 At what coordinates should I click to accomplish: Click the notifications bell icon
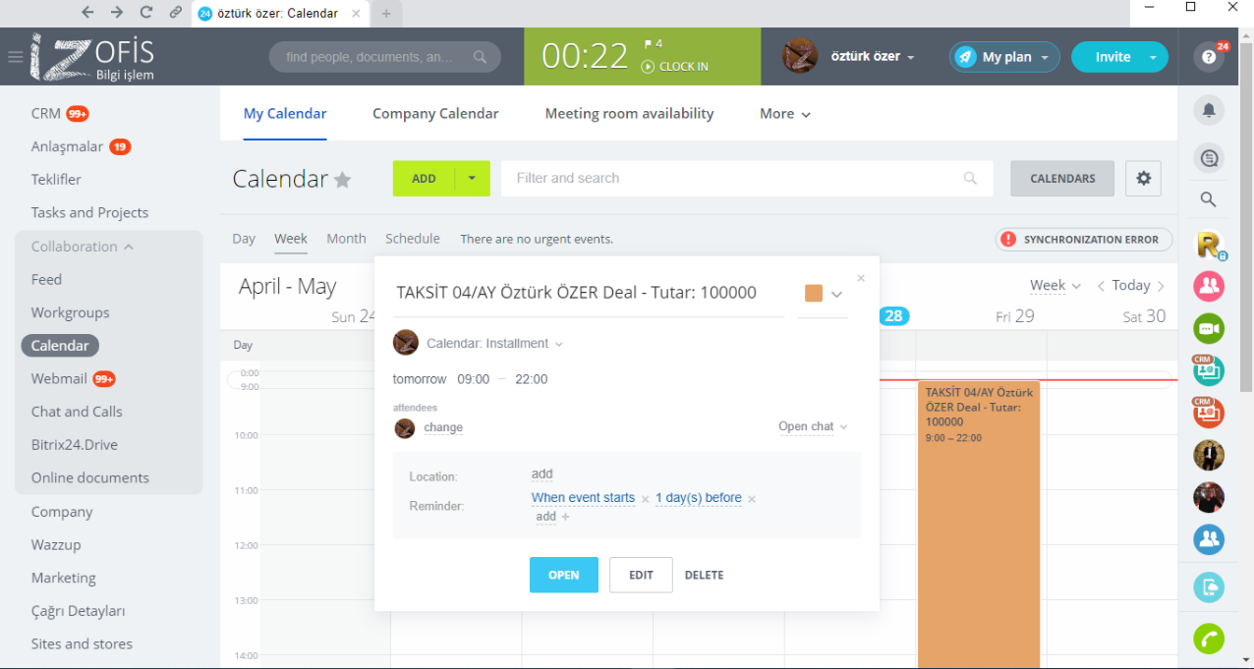coord(1209,110)
